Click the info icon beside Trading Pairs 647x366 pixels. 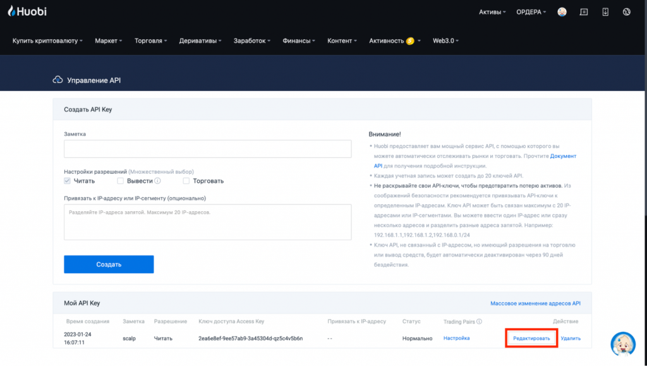click(479, 322)
